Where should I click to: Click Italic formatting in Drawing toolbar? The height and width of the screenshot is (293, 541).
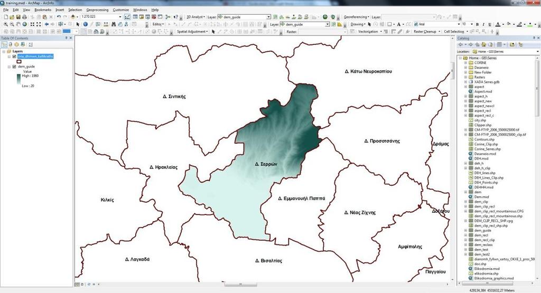pos(483,24)
